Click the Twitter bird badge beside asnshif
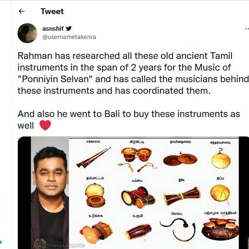The image size is (249, 249). [69, 29]
